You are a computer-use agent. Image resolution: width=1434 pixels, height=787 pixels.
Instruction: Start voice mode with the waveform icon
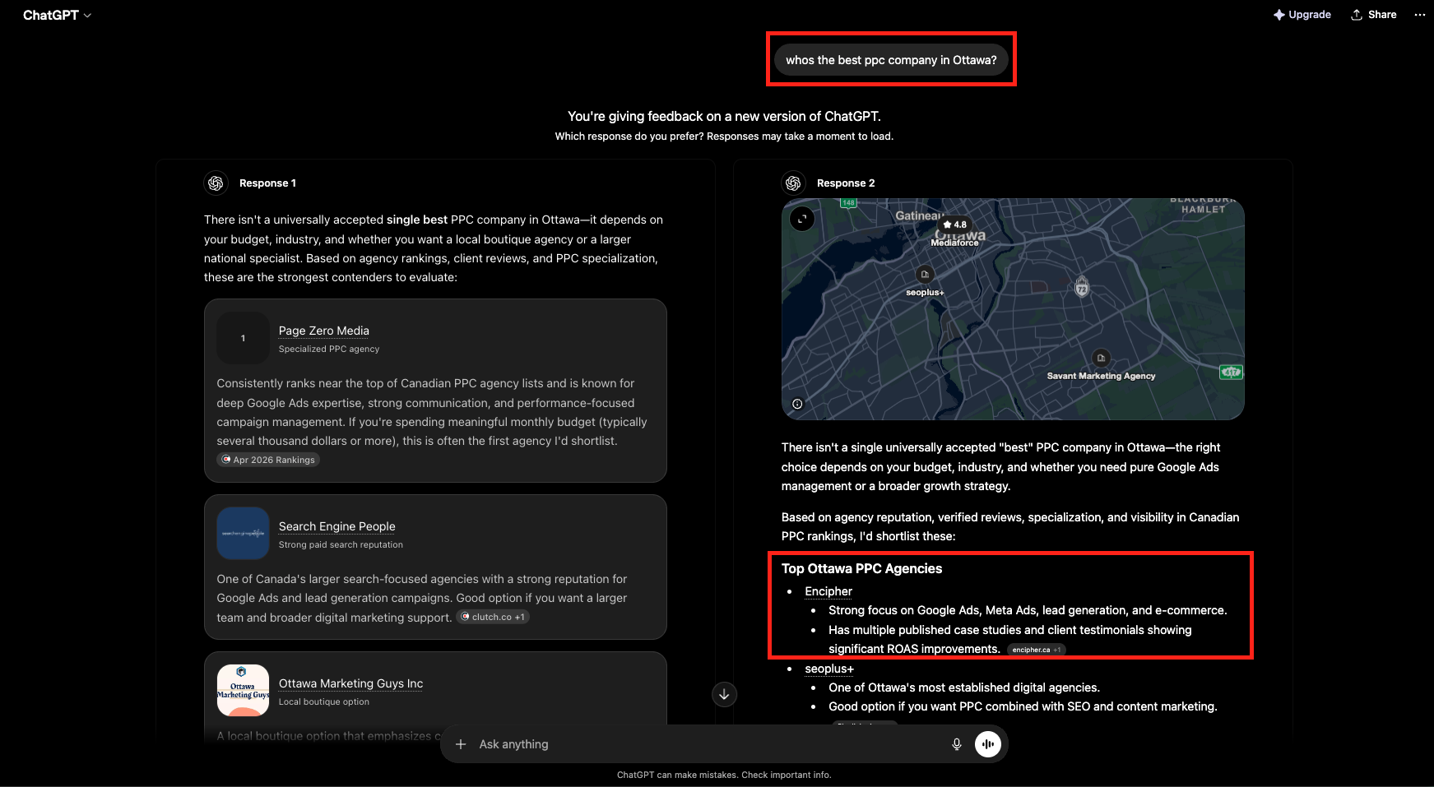pyautogui.click(x=988, y=744)
